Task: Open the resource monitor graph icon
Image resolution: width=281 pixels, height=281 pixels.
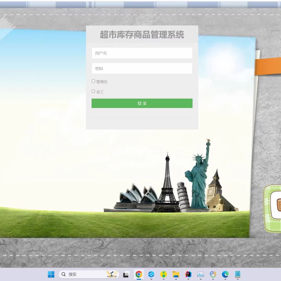Action: (x=201, y=274)
